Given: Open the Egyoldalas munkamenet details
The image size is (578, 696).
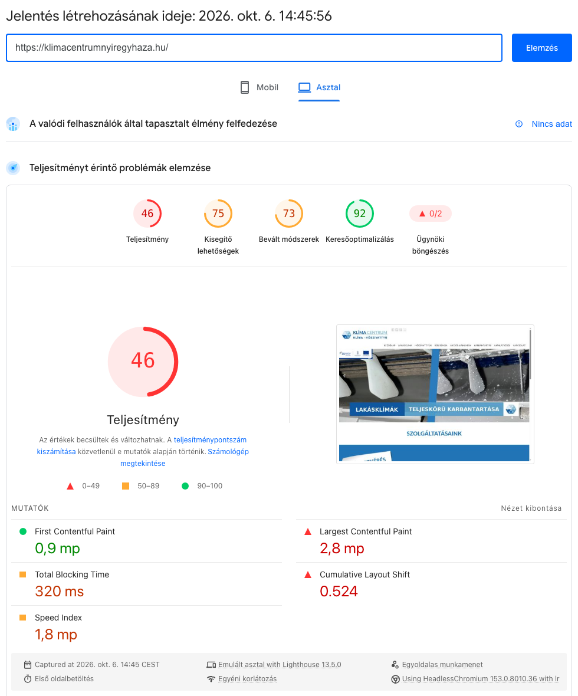Looking at the screenshot, I should tap(442, 665).
